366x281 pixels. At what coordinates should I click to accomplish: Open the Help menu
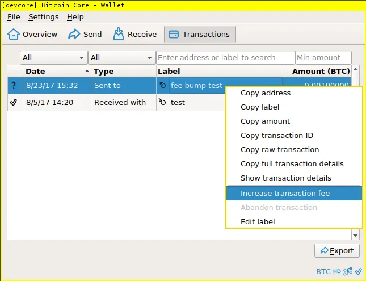pos(75,17)
